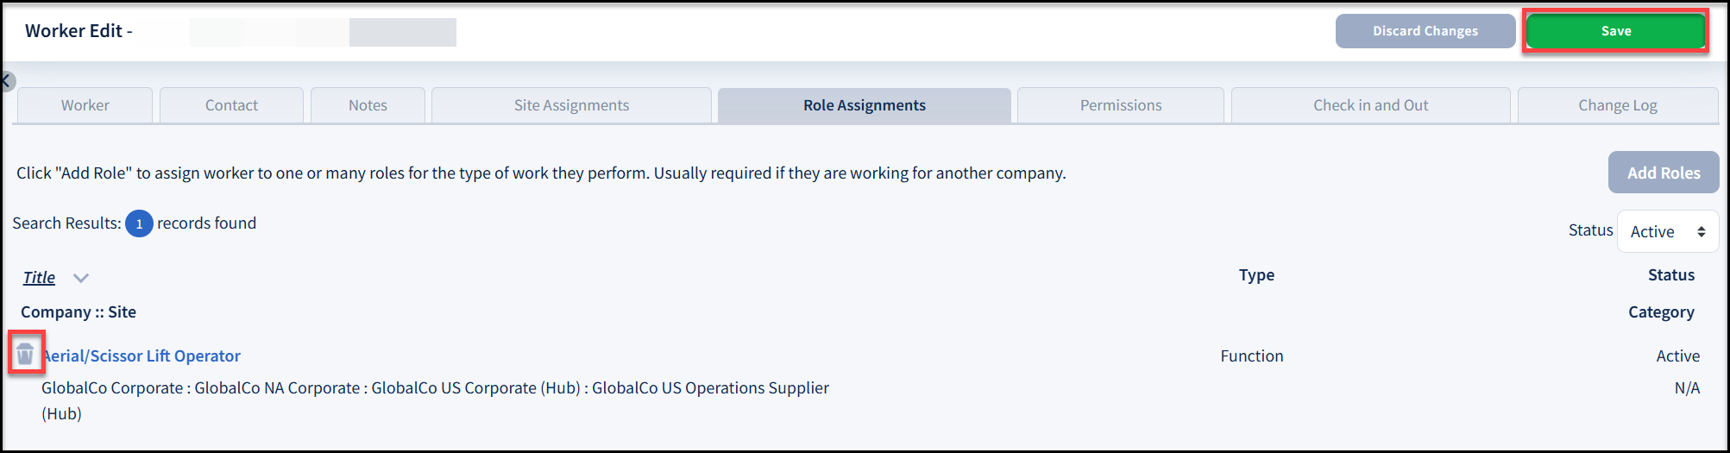1730x453 pixels.
Task: Go to the Notes tab
Action: pos(368,105)
